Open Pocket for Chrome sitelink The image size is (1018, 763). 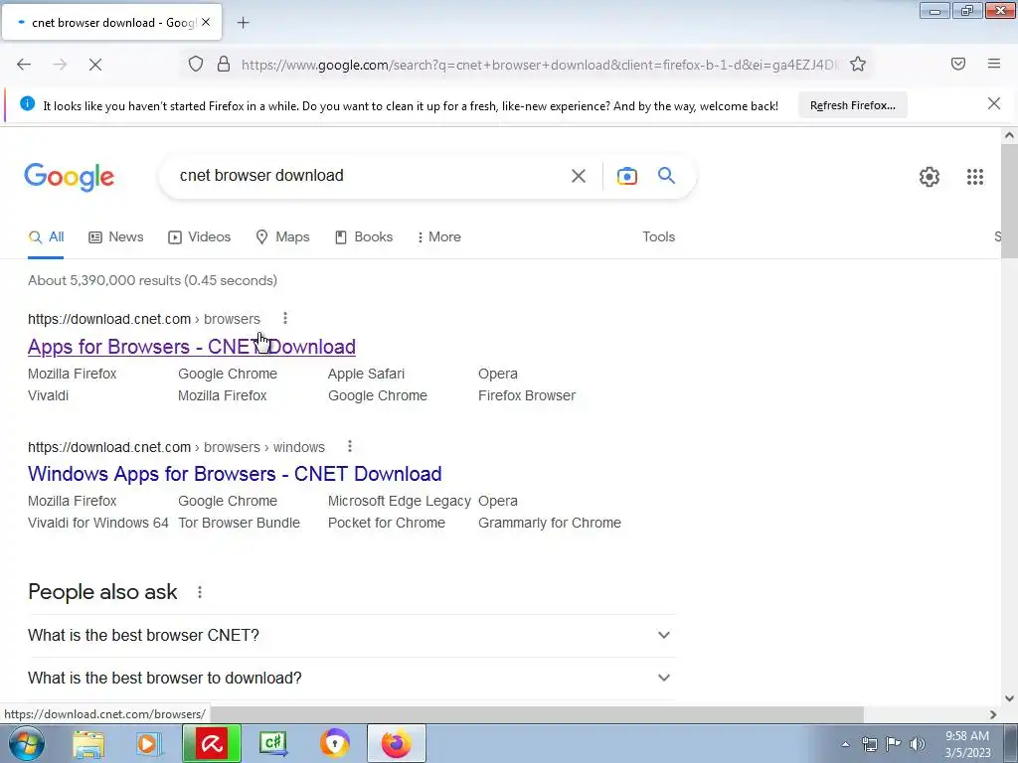[x=387, y=523]
